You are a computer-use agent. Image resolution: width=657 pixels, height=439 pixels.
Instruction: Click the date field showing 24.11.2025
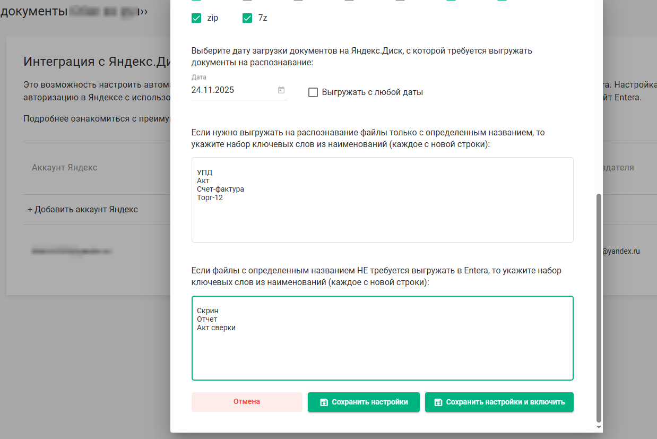tap(239, 90)
